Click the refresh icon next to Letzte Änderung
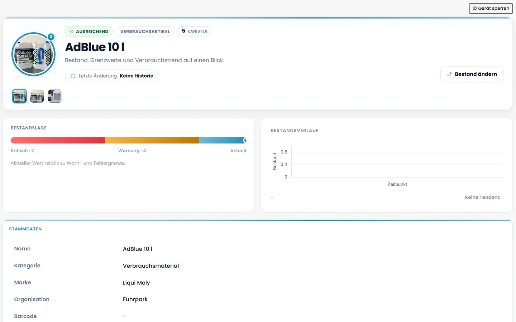 pyautogui.click(x=73, y=76)
